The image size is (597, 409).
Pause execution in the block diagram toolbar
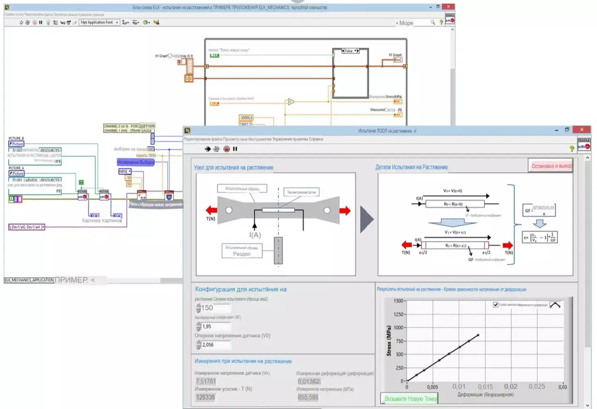[x=41, y=22]
